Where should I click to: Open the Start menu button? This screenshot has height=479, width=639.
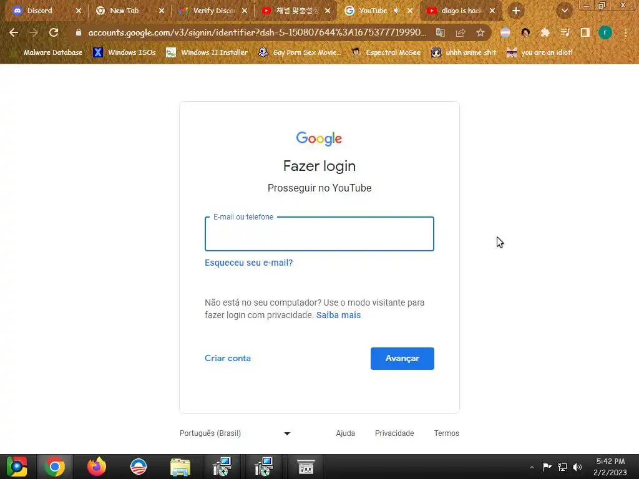click(x=16, y=467)
